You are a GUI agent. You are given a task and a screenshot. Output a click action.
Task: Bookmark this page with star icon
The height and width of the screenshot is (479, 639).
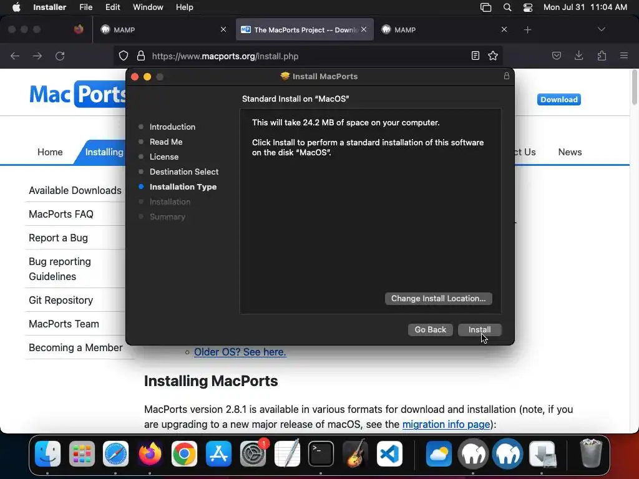tap(493, 56)
